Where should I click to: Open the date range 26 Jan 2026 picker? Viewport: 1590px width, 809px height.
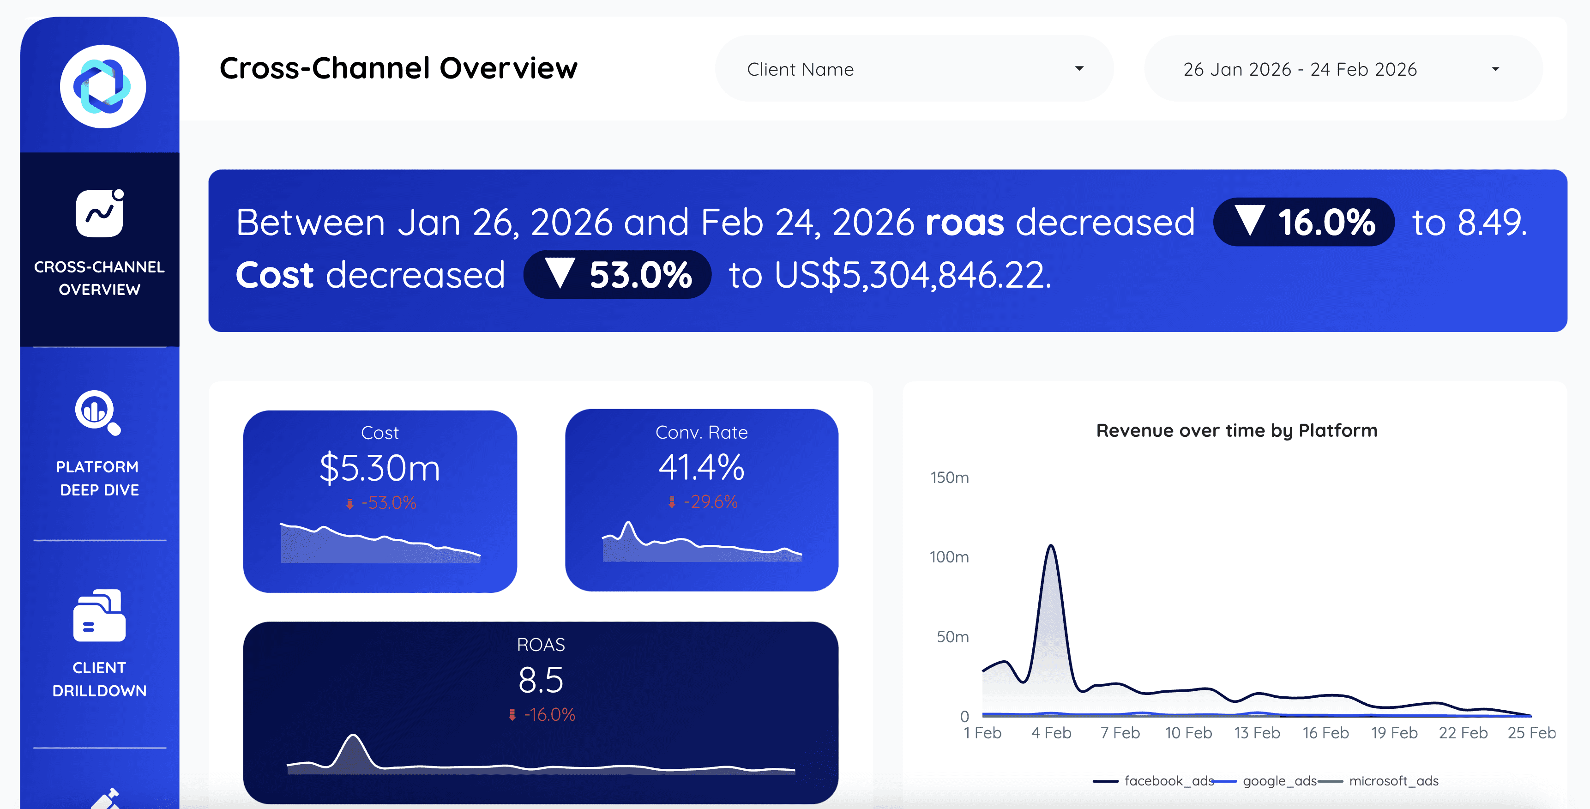point(1300,69)
